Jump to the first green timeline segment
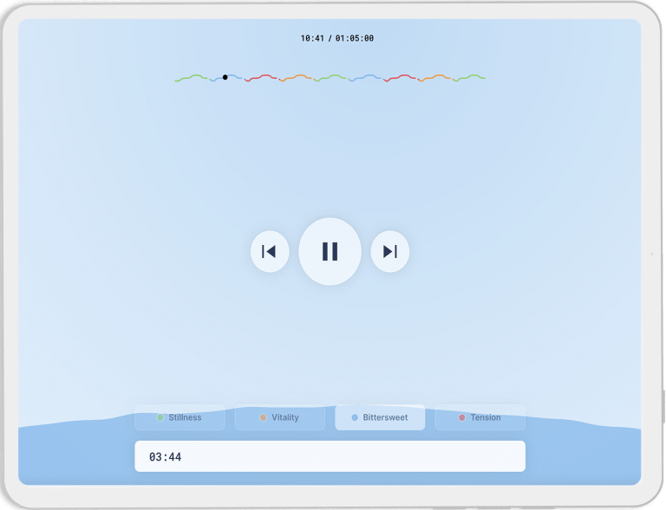 [x=192, y=77]
